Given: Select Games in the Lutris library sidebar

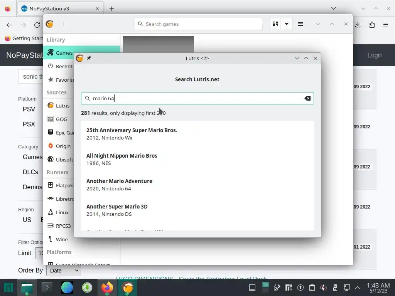Looking at the screenshot, I should point(60,53).
